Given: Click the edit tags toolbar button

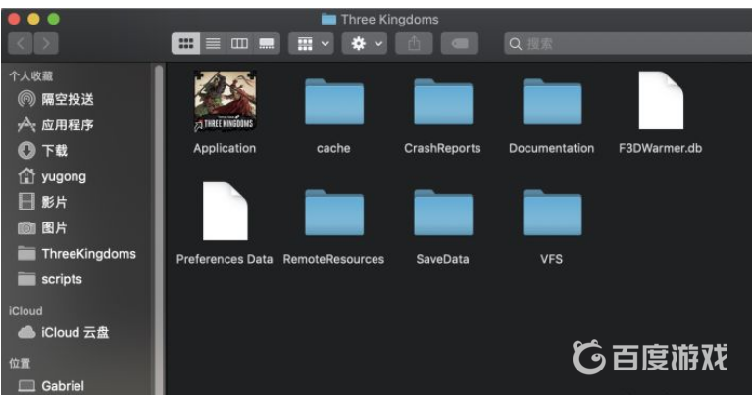Looking at the screenshot, I should click(x=460, y=44).
